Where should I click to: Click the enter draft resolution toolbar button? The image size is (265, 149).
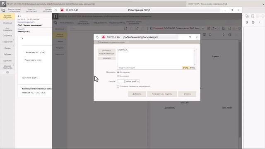tap(14, 10)
